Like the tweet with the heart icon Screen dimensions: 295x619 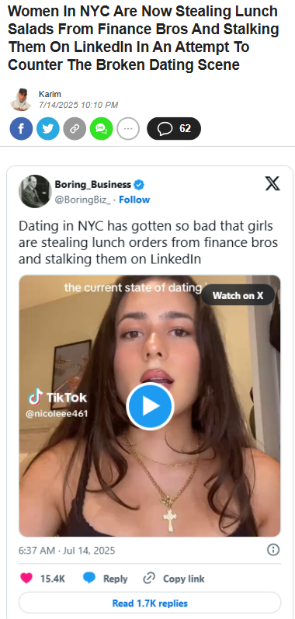26,579
